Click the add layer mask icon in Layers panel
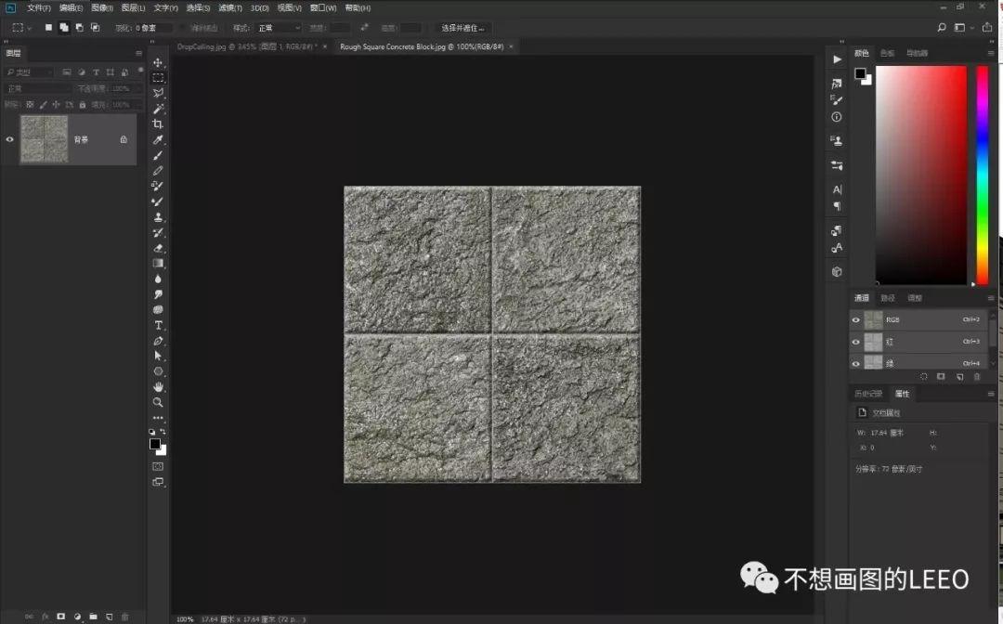1003x624 pixels. [x=60, y=617]
